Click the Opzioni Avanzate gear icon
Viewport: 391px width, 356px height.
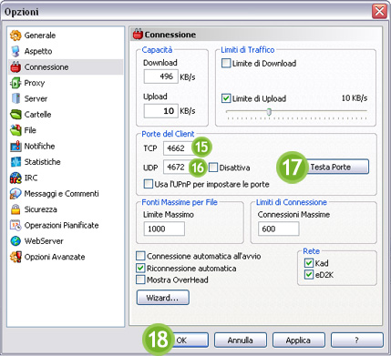(15, 257)
